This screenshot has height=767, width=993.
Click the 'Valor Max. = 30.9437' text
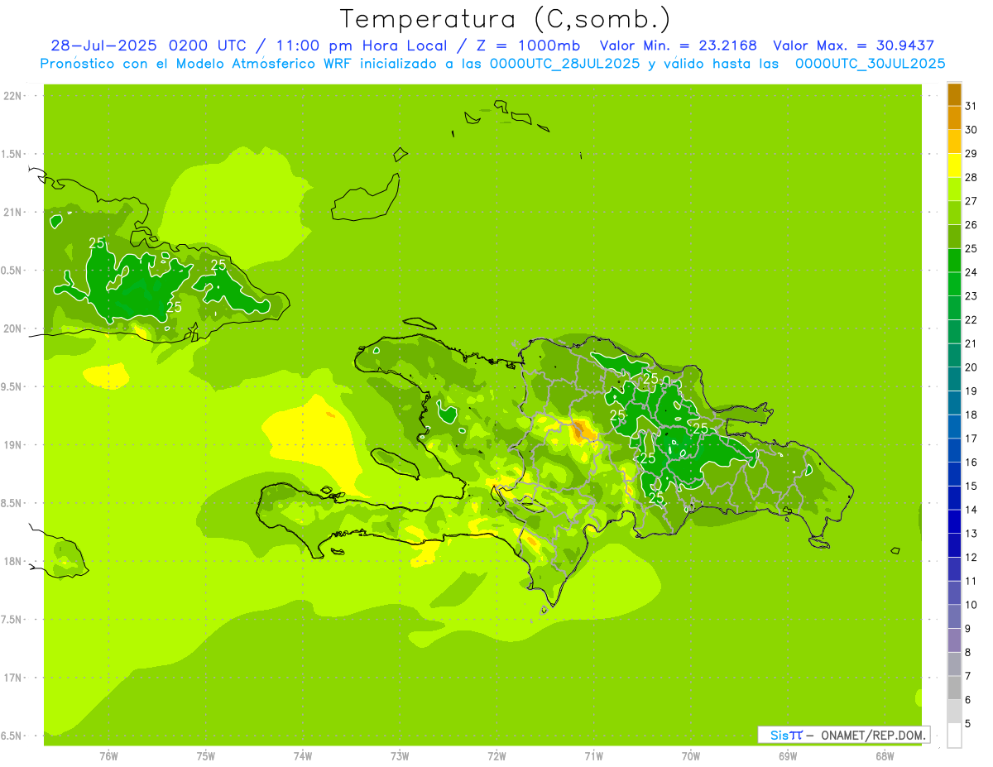(854, 46)
